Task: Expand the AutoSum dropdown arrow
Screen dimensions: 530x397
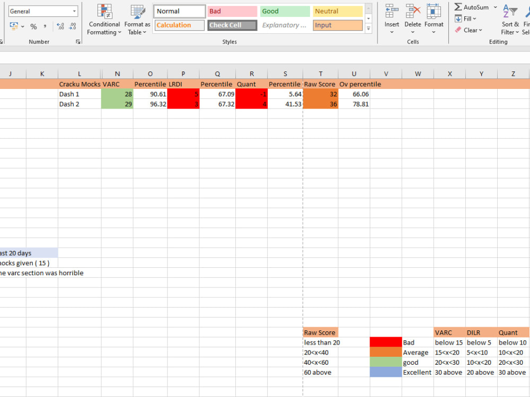Action: (495, 7)
